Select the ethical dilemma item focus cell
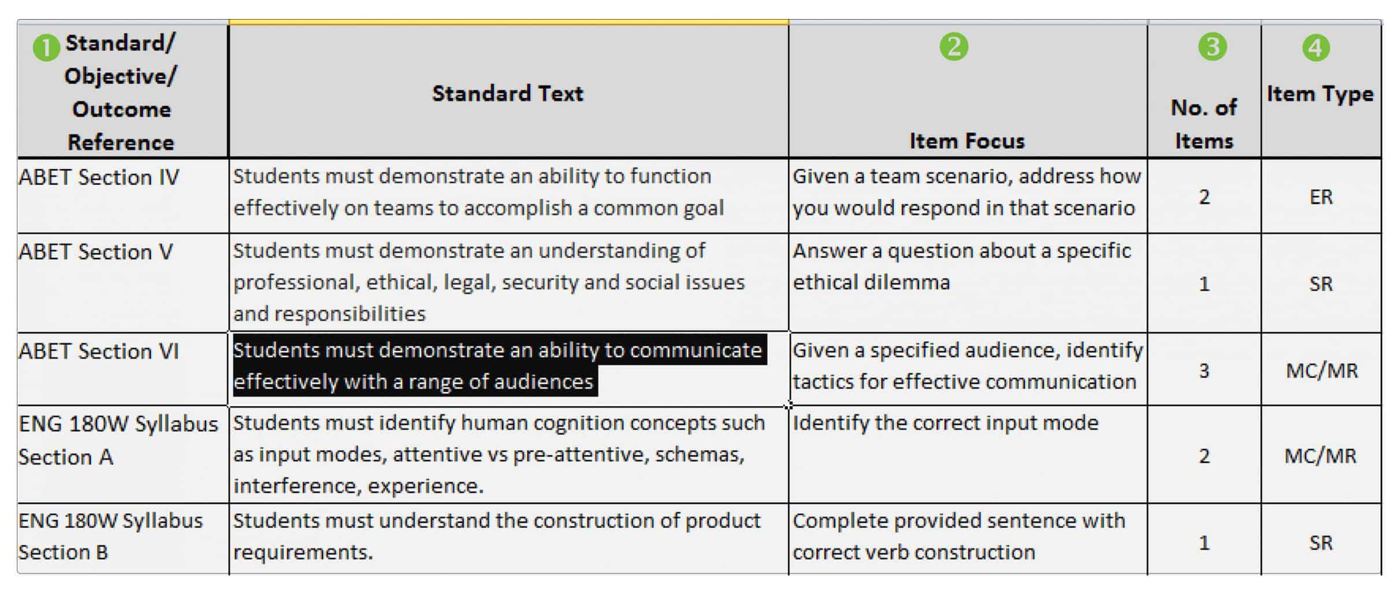 tap(968, 283)
